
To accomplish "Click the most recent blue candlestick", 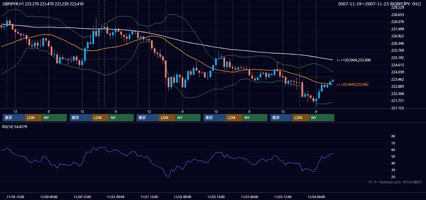I will tap(333, 81).
